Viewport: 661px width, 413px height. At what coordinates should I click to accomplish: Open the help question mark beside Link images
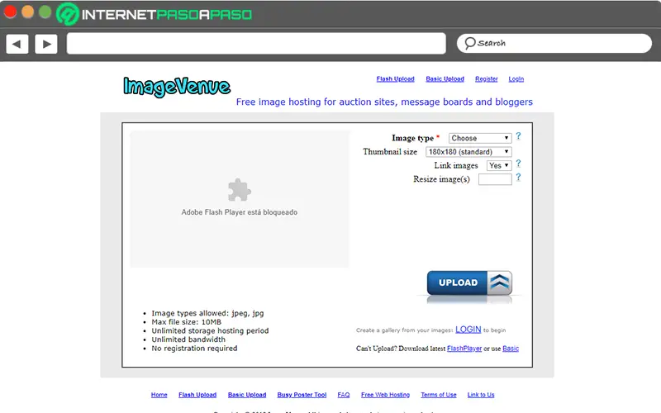[x=519, y=164]
